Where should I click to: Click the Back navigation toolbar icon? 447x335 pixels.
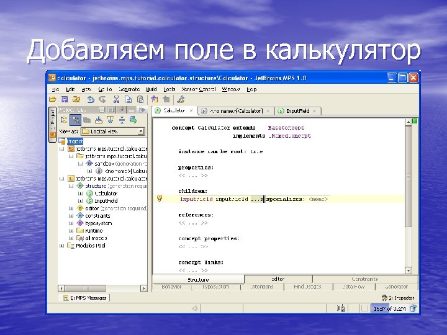155,99
